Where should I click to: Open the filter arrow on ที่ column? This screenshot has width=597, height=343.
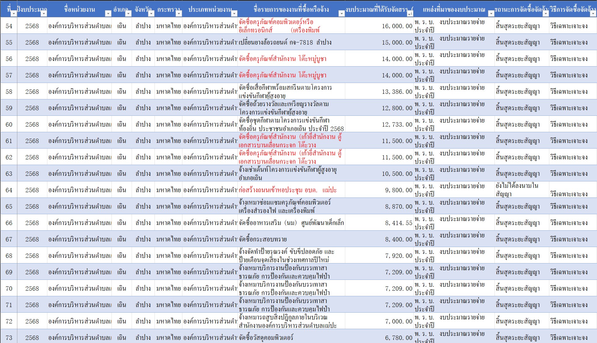(13, 14)
